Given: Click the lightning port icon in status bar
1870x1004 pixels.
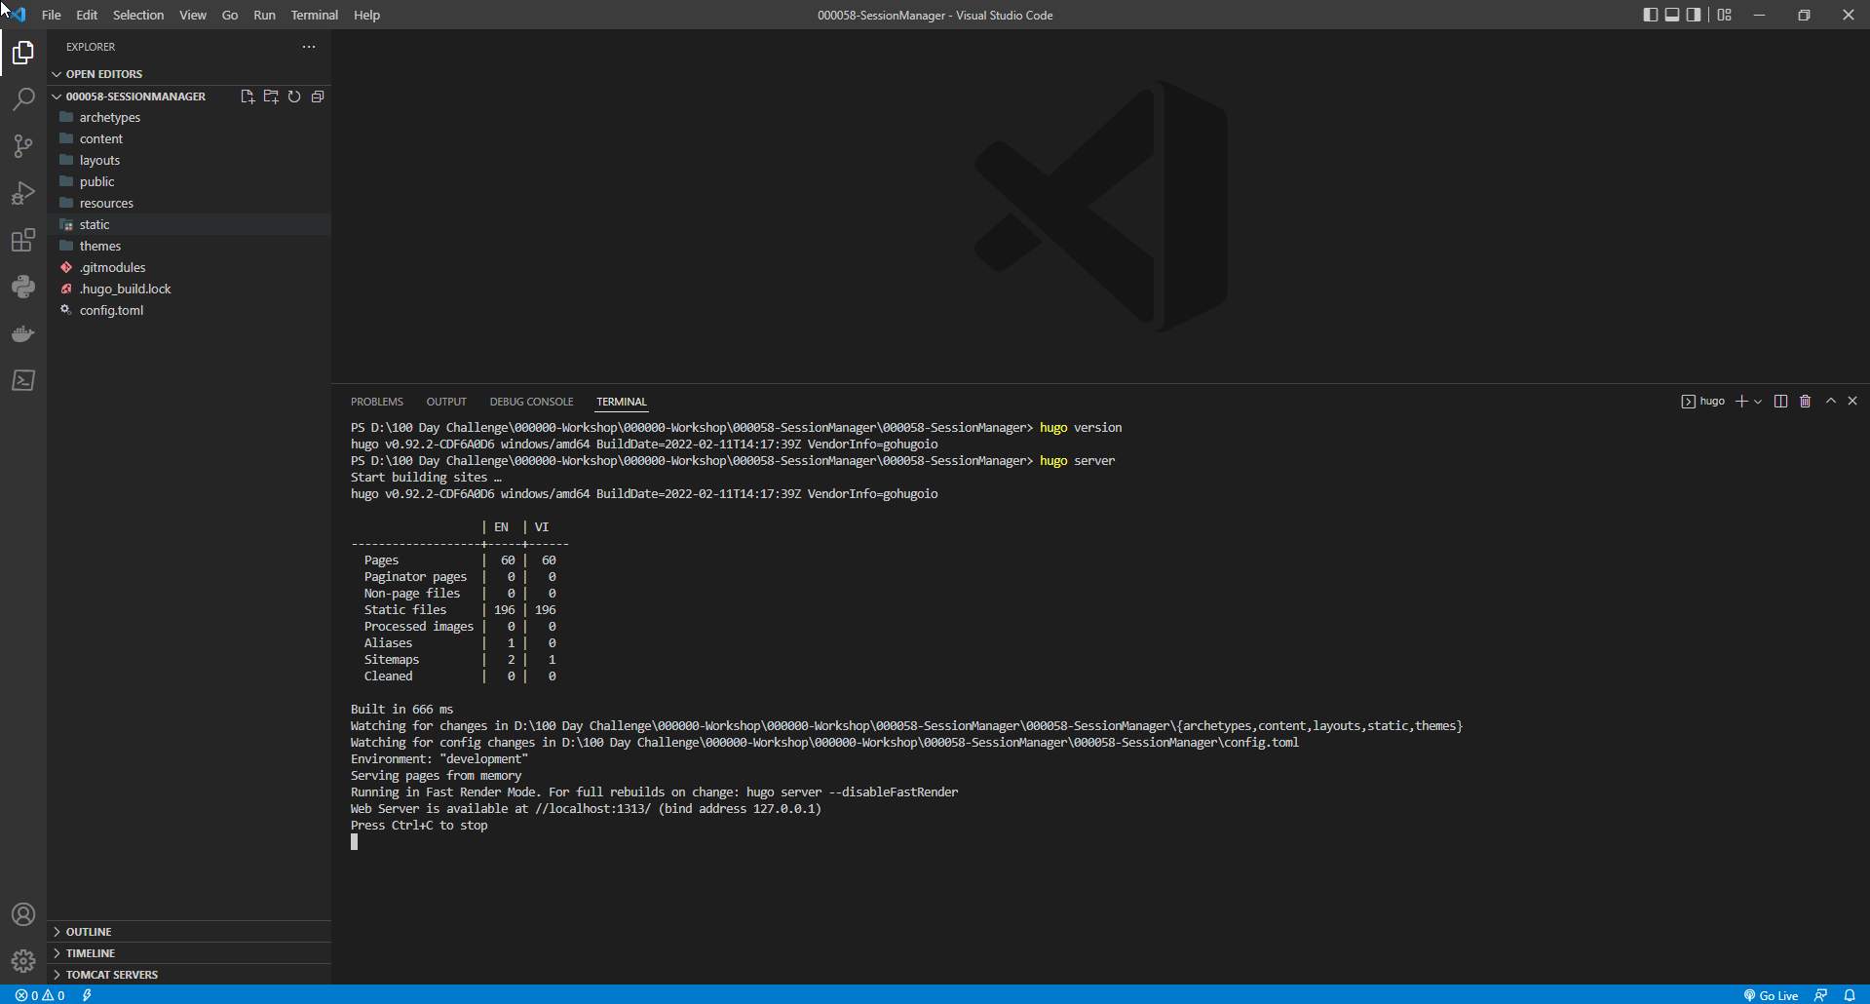Looking at the screenshot, I should tap(87, 995).
